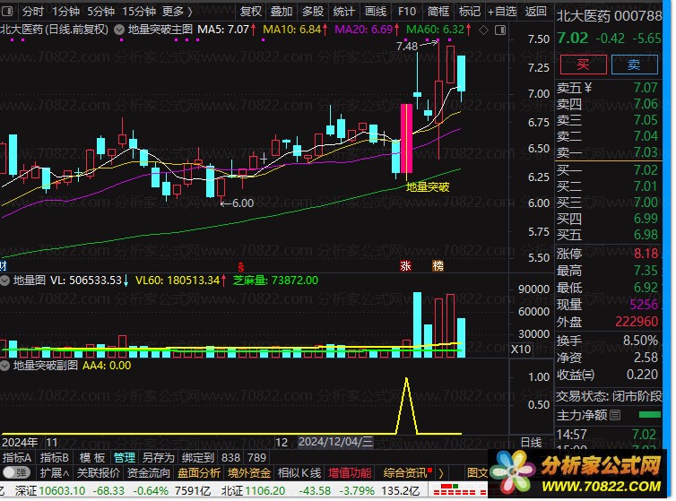Image resolution: width=676 pixels, height=501 pixels.
Task: Open the 统计 statistics tool
Action: coord(343,11)
